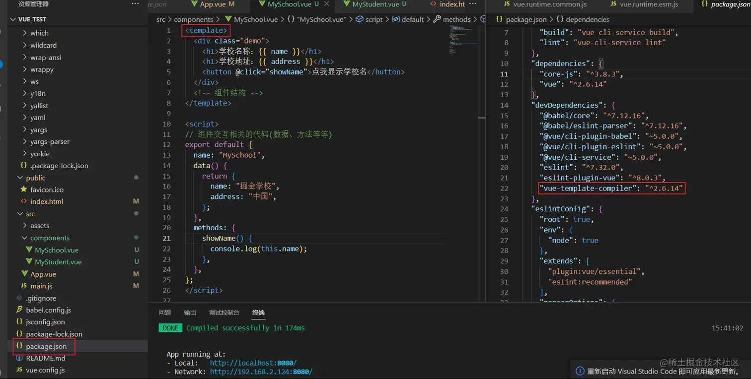Click the Vue logo beside MyStudent.vue in Explorer

tap(28, 262)
